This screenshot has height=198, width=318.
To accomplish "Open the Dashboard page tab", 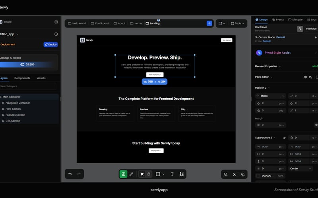I will pos(100,23).
